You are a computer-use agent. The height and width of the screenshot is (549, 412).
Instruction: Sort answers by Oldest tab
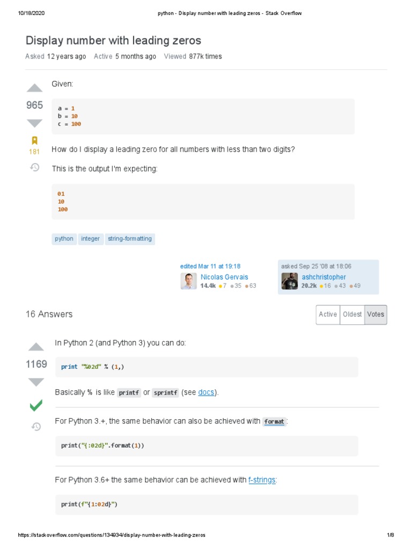(x=352, y=315)
